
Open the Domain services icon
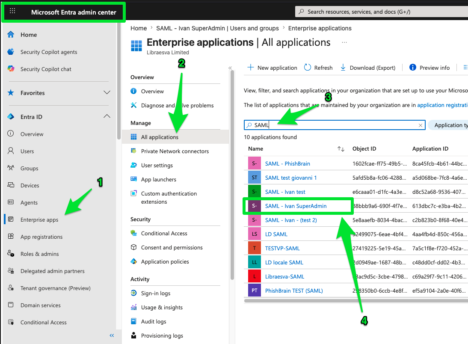pyautogui.click(x=11, y=305)
